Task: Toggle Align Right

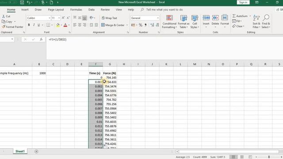Action: [84, 25]
